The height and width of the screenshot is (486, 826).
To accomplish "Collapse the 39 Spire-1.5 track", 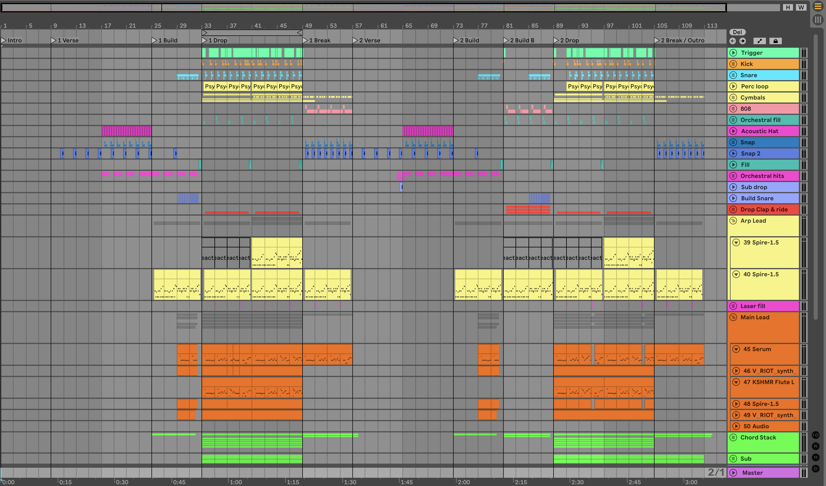I will (x=736, y=242).
